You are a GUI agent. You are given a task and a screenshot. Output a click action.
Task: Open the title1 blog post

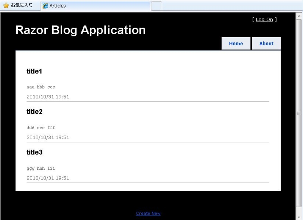[x=34, y=71]
